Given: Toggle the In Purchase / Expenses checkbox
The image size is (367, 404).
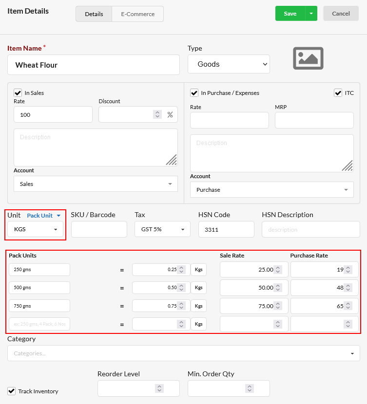Looking at the screenshot, I should (194, 93).
